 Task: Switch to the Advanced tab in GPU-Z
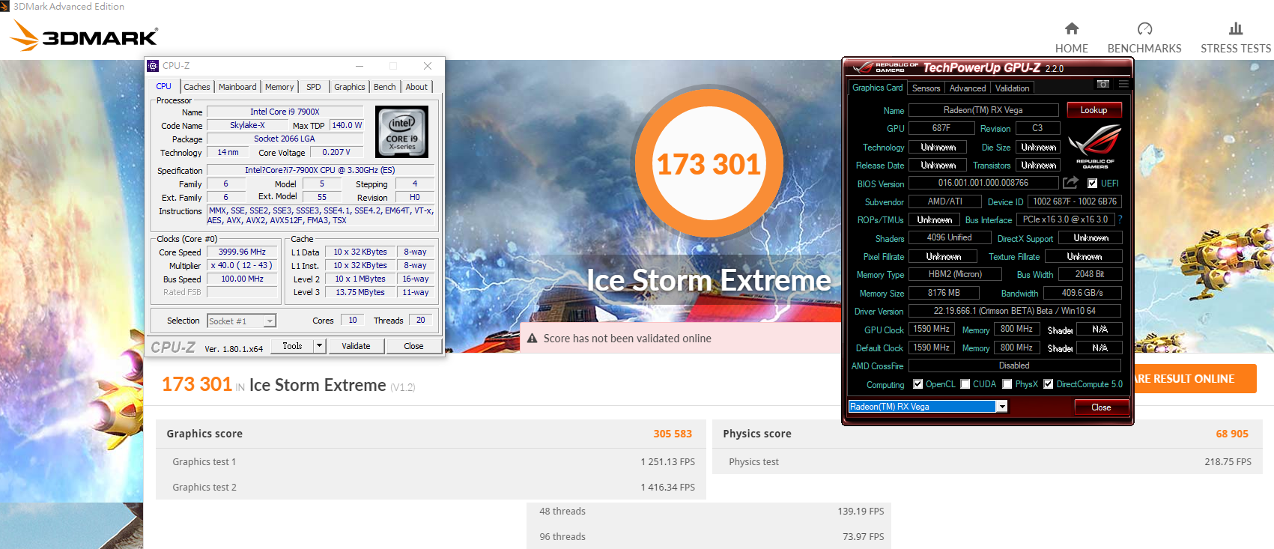click(968, 88)
